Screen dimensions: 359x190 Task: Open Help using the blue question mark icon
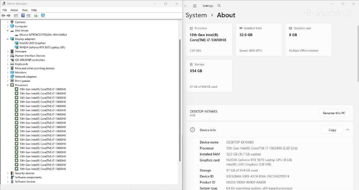pos(23,16)
